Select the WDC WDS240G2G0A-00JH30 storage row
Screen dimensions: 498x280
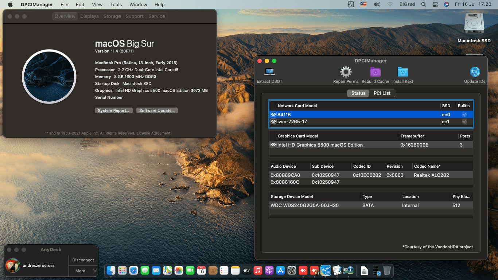pyautogui.click(x=371, y=205)
